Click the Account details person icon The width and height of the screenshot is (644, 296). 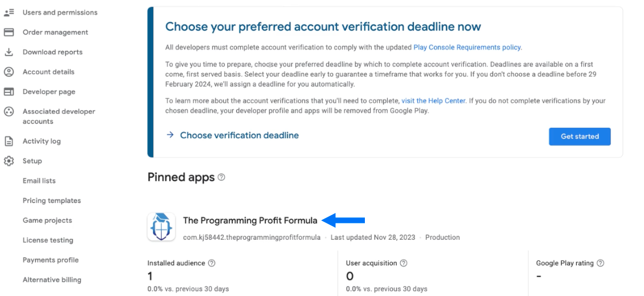(9, 72)
